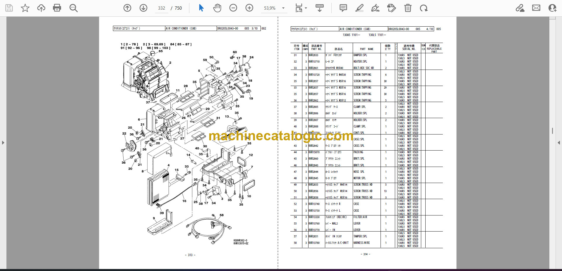Click page number 314 footer
The height and width of the screenshot is (271, 562).
coord(365,254)
